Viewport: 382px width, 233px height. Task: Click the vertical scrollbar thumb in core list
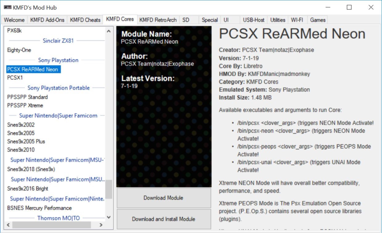coord(109,189)
